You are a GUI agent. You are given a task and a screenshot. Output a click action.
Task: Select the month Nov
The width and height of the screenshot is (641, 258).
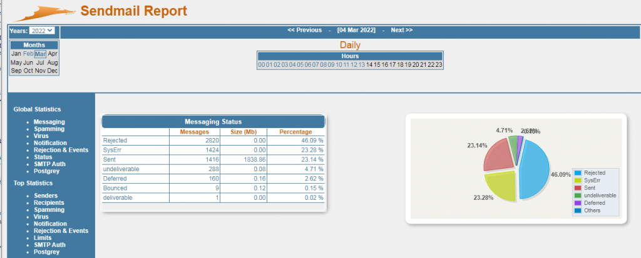click(x=40, y=71)
